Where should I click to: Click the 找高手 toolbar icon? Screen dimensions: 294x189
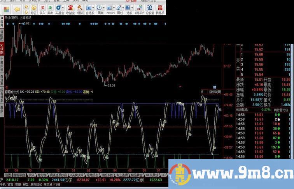(x=160, y=8)
